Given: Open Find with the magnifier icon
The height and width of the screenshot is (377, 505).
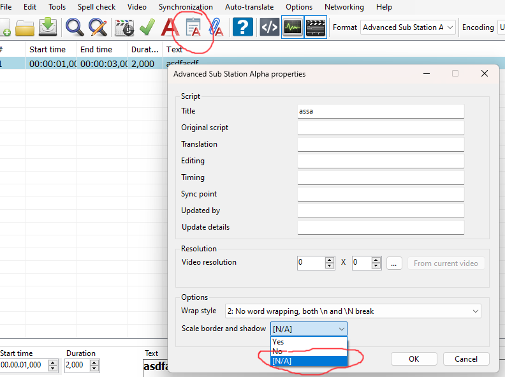Looking at the screenshot, I should [x=75, y=27].
